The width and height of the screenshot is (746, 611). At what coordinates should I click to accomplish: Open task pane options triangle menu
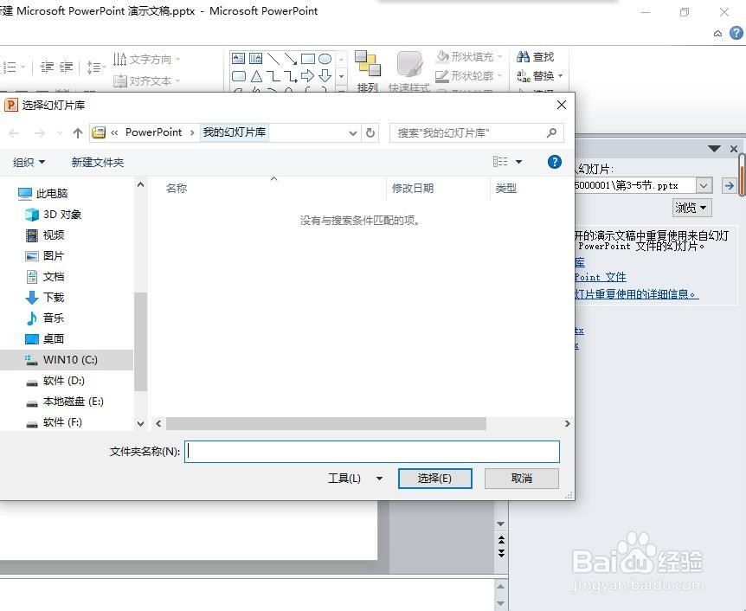click(714, 149)
